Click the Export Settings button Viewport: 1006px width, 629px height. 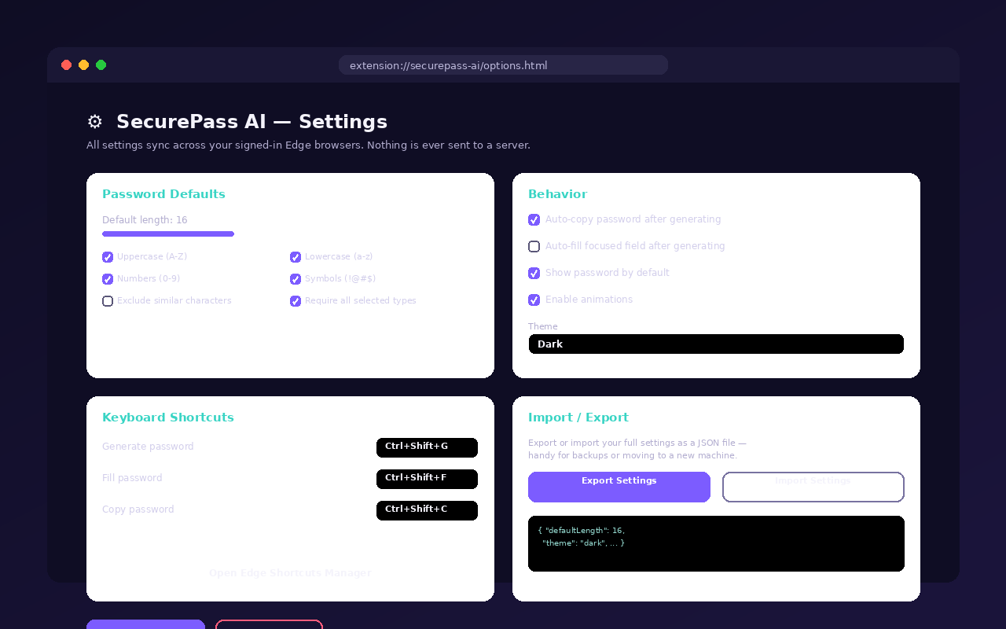click(619, 487)
